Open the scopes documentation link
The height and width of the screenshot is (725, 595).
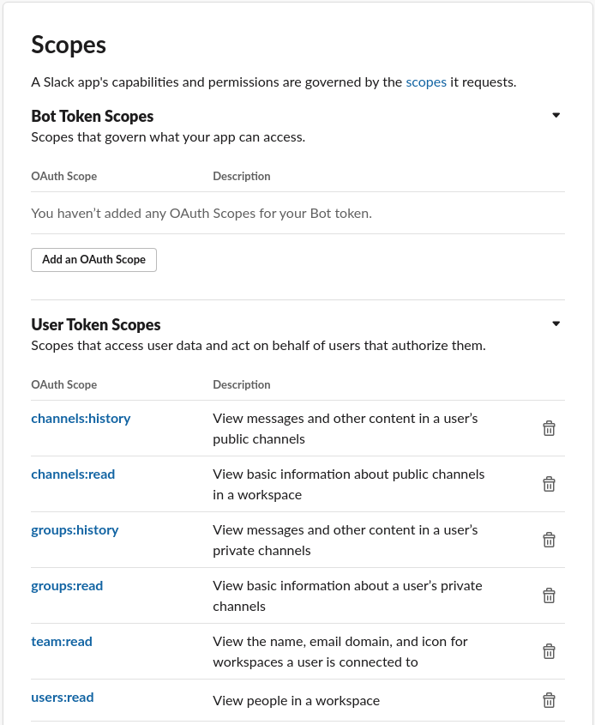(426, 82)
